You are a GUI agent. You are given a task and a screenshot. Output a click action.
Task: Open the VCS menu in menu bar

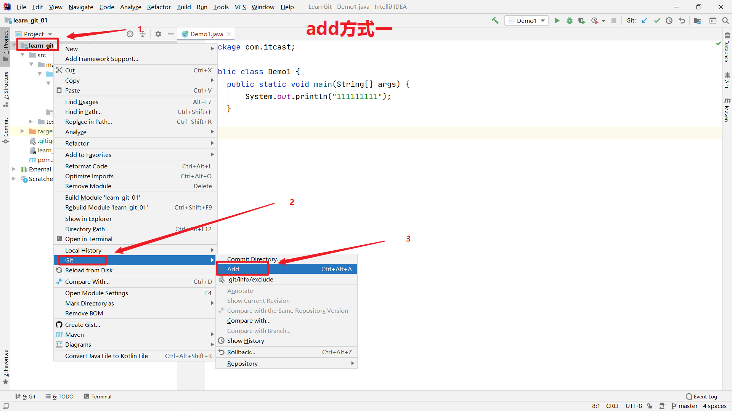(240, 7)
